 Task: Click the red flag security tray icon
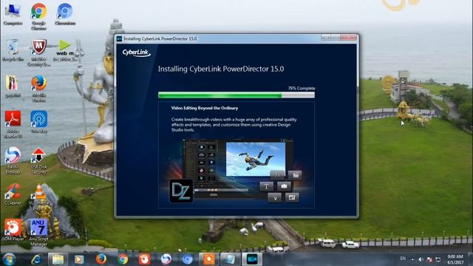(x=429, y=259)
